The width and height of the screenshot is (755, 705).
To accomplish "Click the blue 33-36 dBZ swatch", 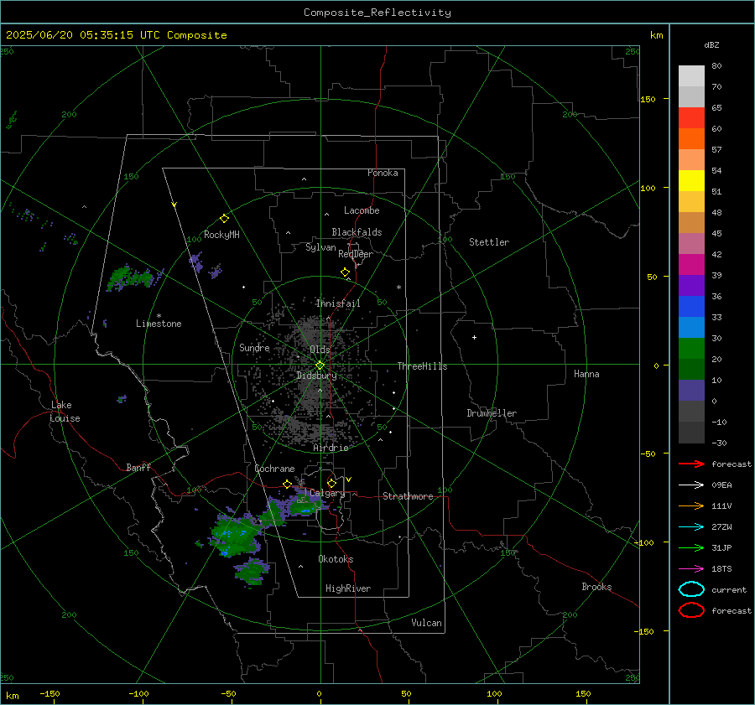I will [691, 307].
